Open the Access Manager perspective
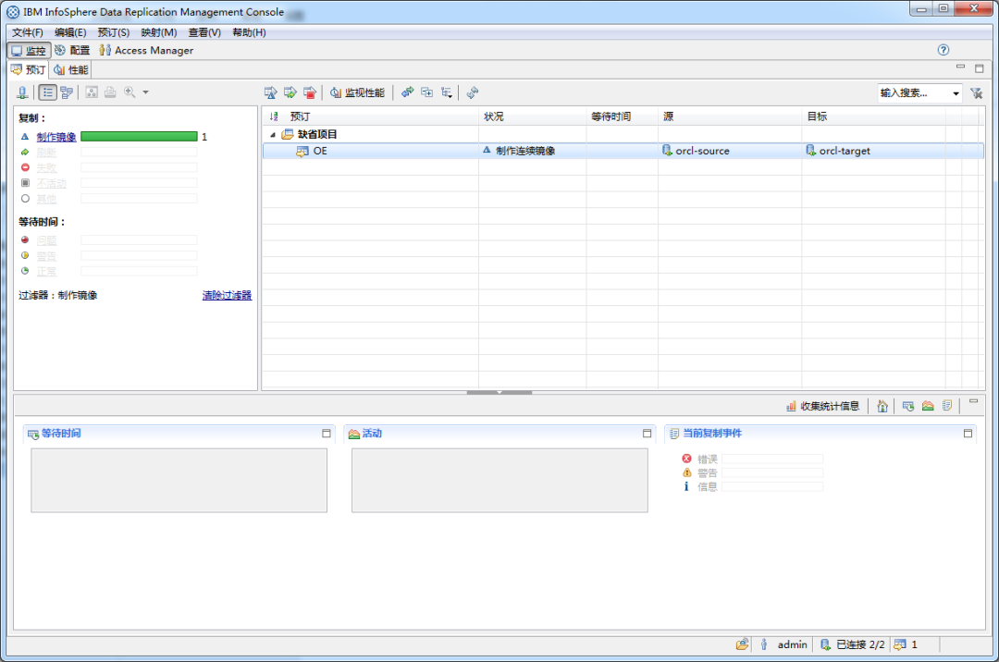The width and height of the screenshot is (999, 662). 146,50
